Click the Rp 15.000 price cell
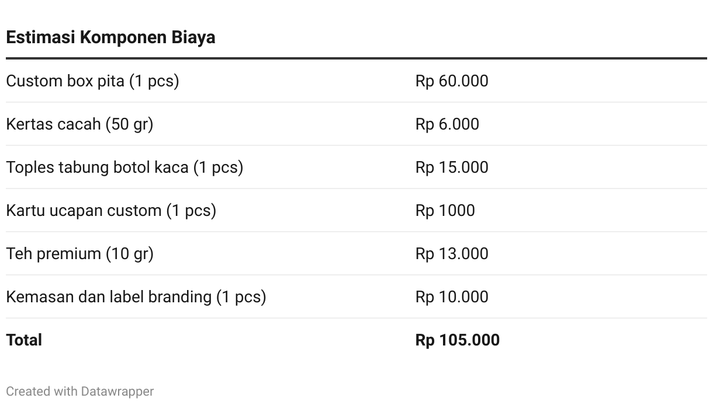The width and height of the screenshot is (713, 405). [x=452, y=167]
